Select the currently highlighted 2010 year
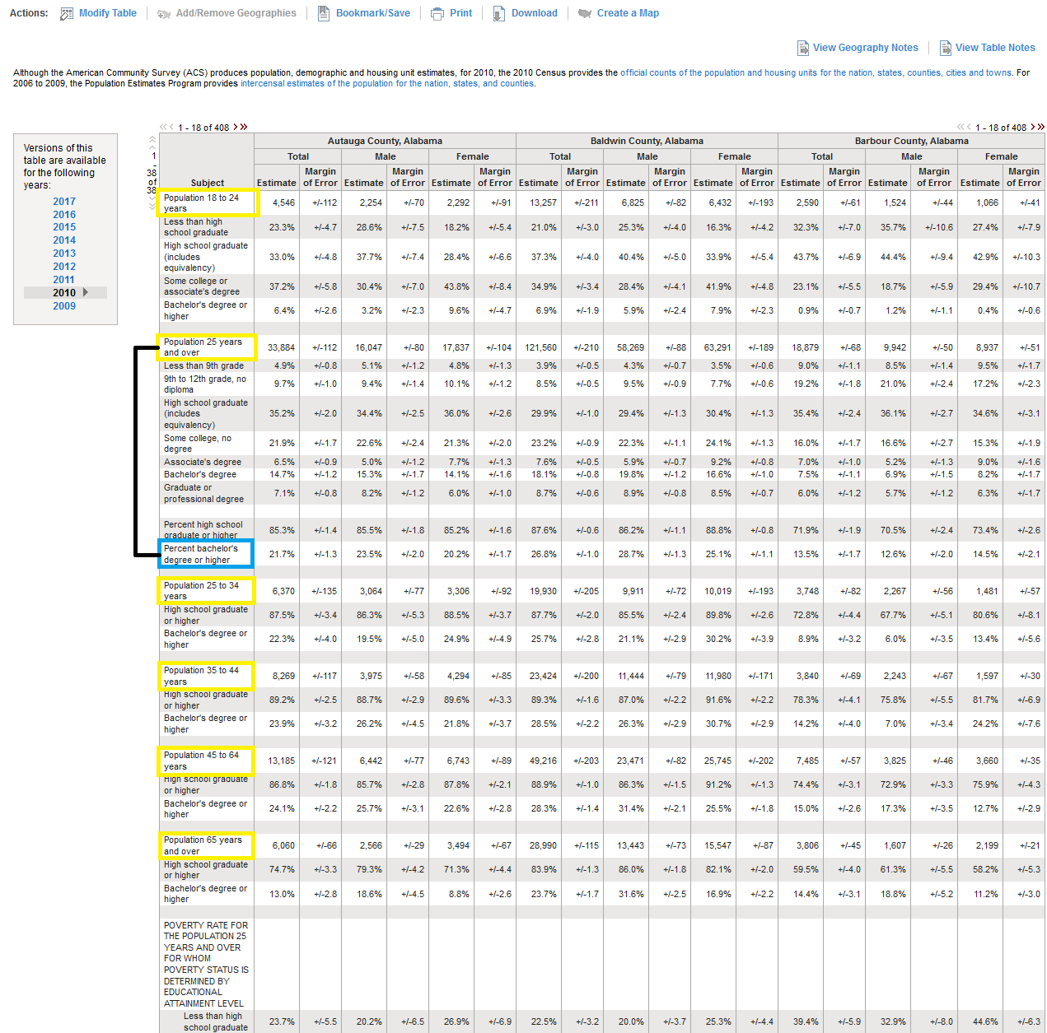Viewport: 1047px width, 1033px height. tap(64, 293)
